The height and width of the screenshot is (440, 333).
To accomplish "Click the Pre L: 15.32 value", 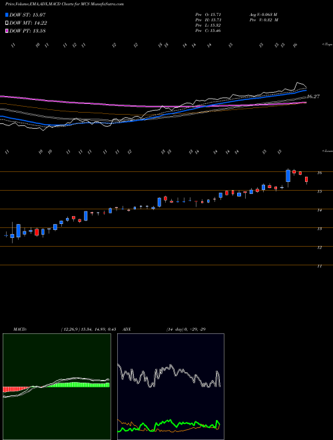I will click(208, 25).
